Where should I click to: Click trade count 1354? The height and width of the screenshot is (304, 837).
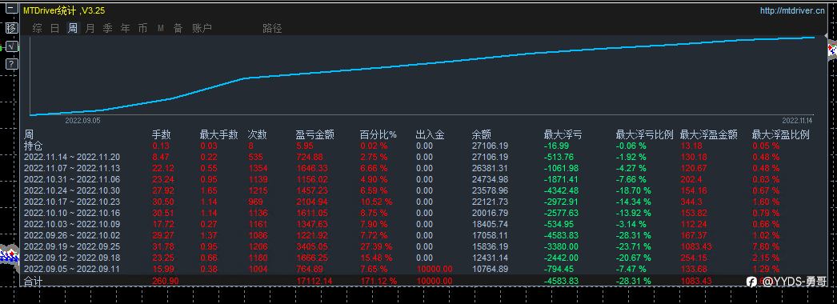pos(258,168)
